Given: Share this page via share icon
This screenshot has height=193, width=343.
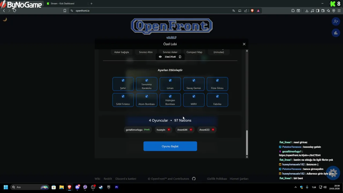Looking at the screenshot, I should [x=246, y=11].
